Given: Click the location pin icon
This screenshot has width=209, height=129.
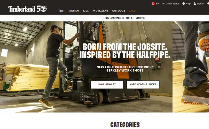Looking at the screenshot, I should [208, 4].
